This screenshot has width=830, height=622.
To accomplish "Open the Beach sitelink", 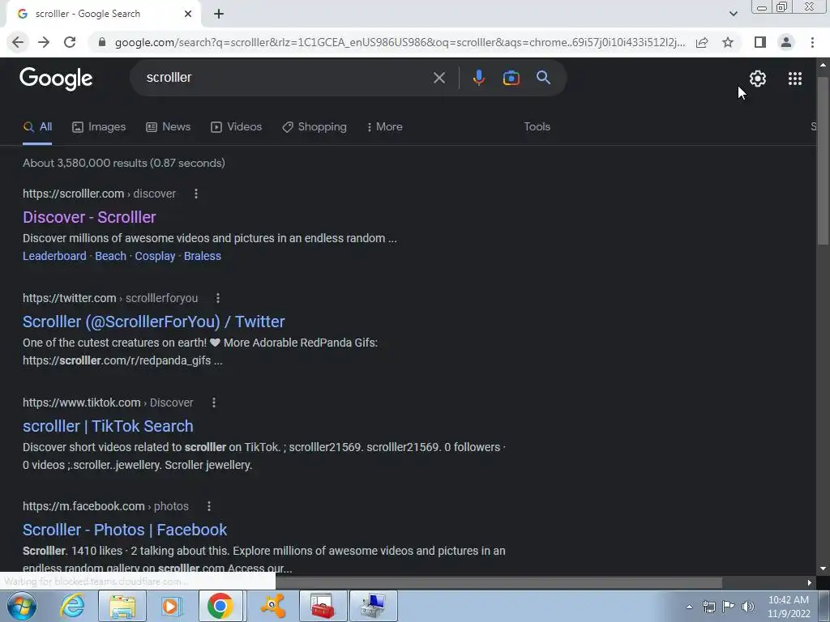I will 110,256.
